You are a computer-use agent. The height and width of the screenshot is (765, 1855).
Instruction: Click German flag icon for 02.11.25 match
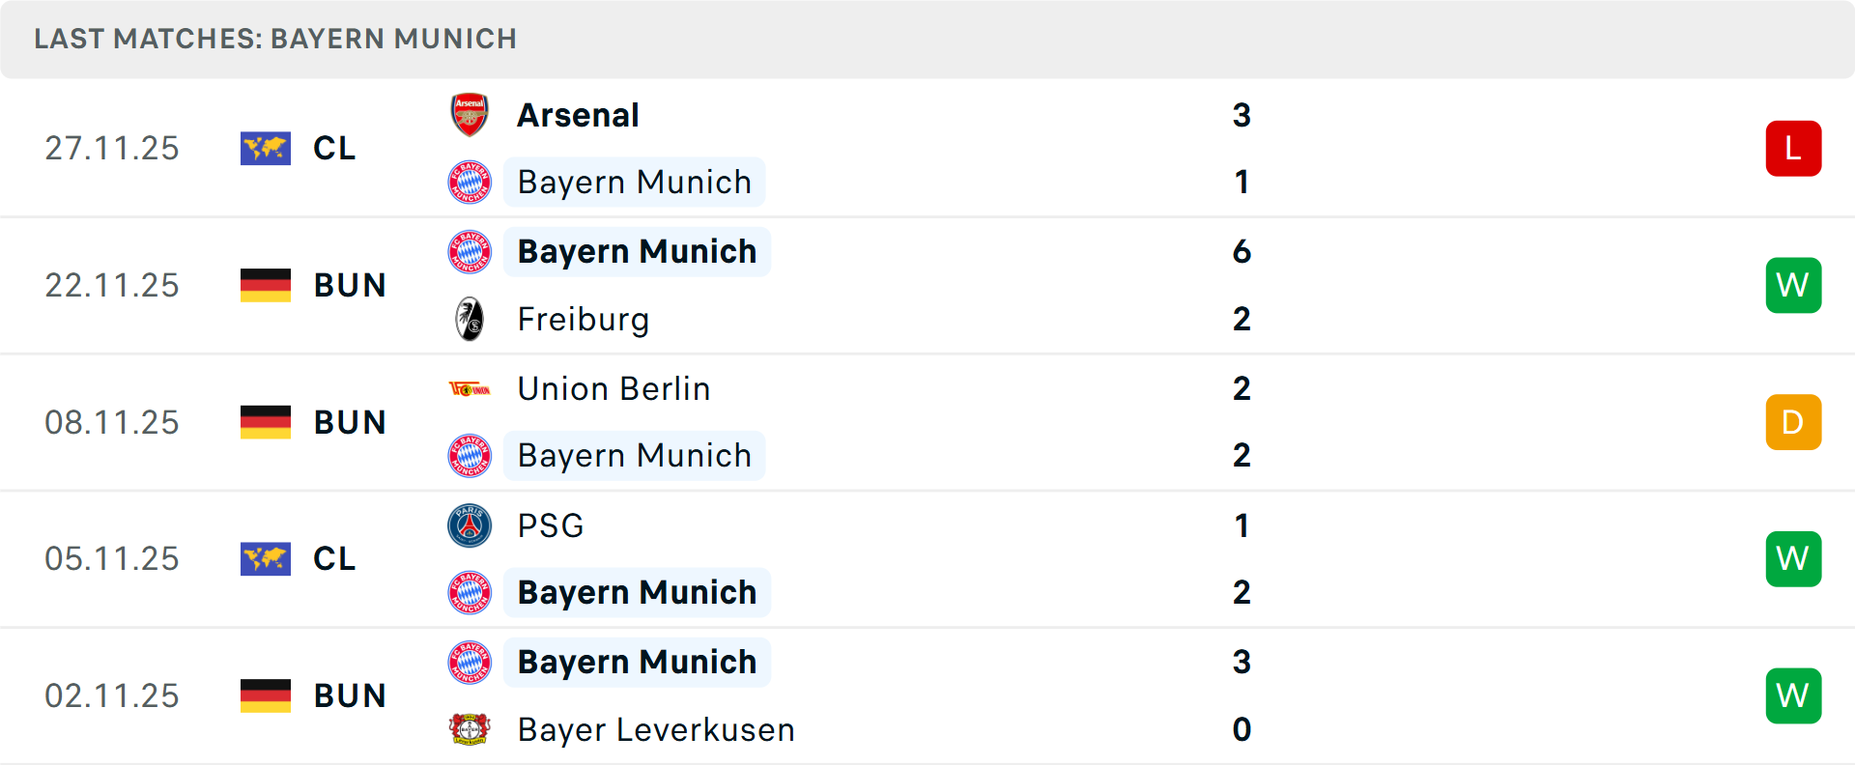(x=266, y=695)
